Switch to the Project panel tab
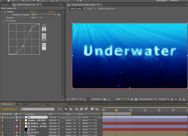 (x=5, y=5)
